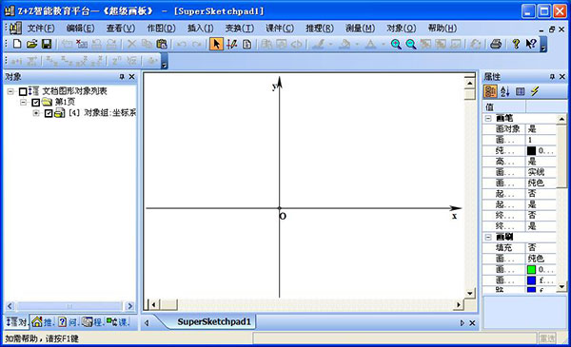The image size is (571, 347).
Task: Toggle checkbox for 第1页 in object tree
Action: point(35,103)
